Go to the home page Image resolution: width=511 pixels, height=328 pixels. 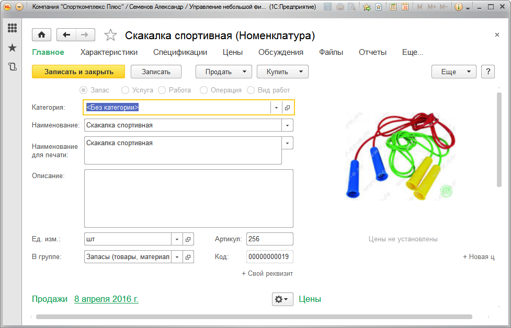[41, 35]
